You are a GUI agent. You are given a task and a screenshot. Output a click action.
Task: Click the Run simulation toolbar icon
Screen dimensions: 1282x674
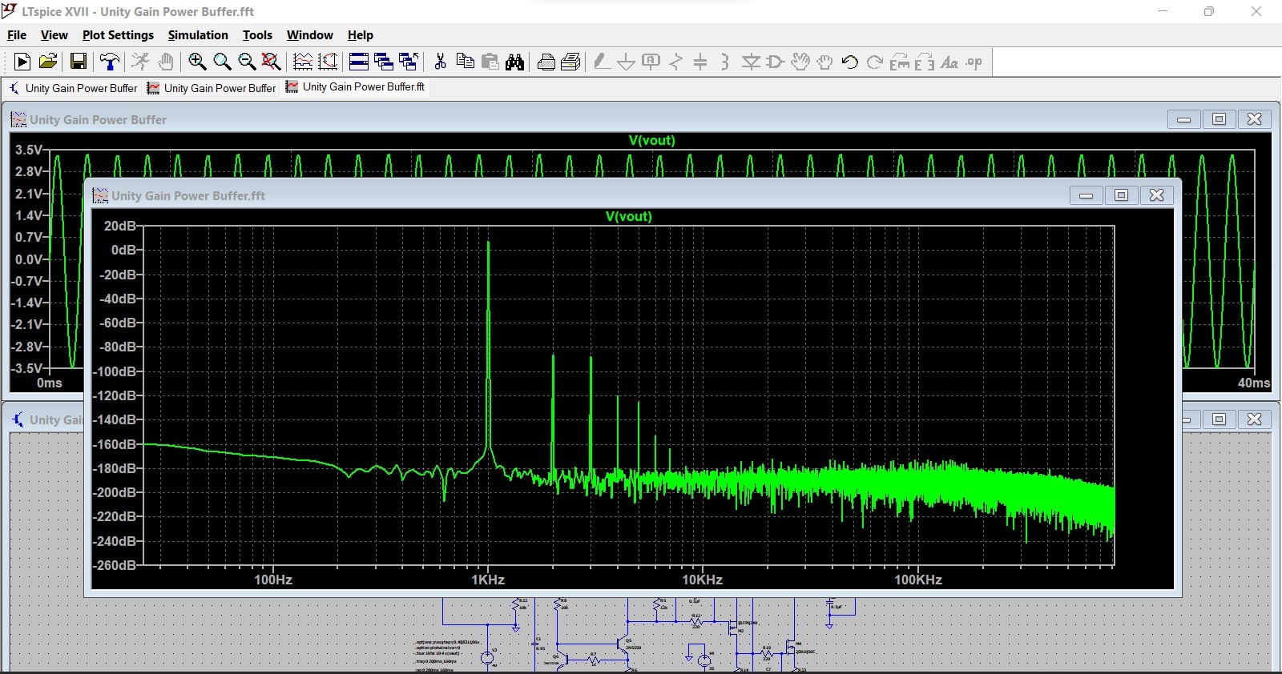tap(22, 62)
